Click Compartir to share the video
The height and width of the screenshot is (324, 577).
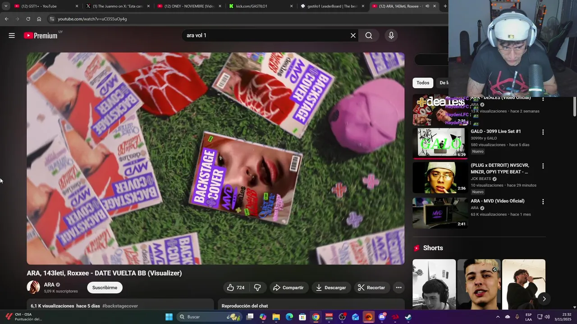(x=288, y=288)
